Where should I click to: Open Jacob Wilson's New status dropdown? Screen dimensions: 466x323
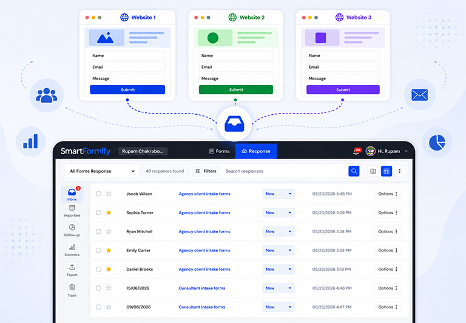(x=279, y=194)
